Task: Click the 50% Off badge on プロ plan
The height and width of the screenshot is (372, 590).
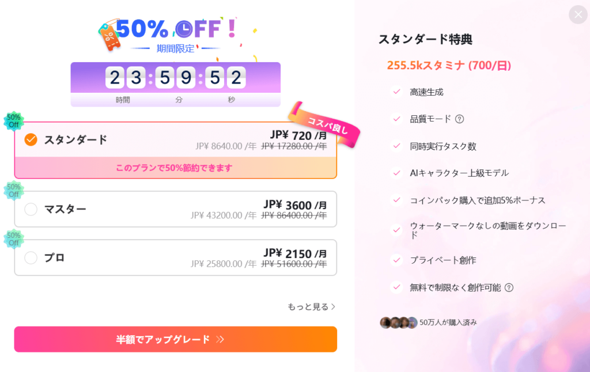Action: point(13,239)
